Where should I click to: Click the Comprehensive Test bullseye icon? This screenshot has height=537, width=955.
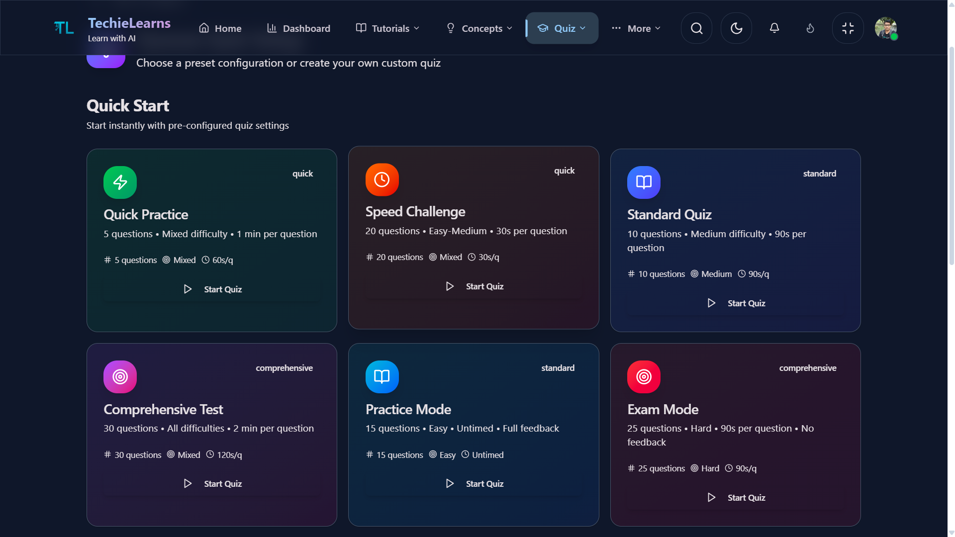click(x=120, y=376)
